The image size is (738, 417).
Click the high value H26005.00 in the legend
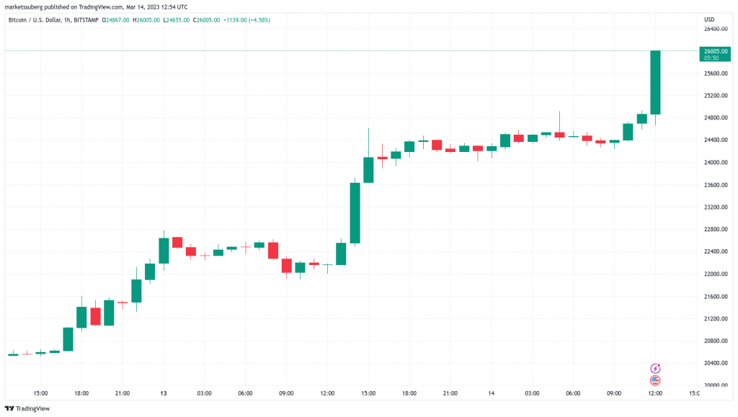[x=145, y=20]
